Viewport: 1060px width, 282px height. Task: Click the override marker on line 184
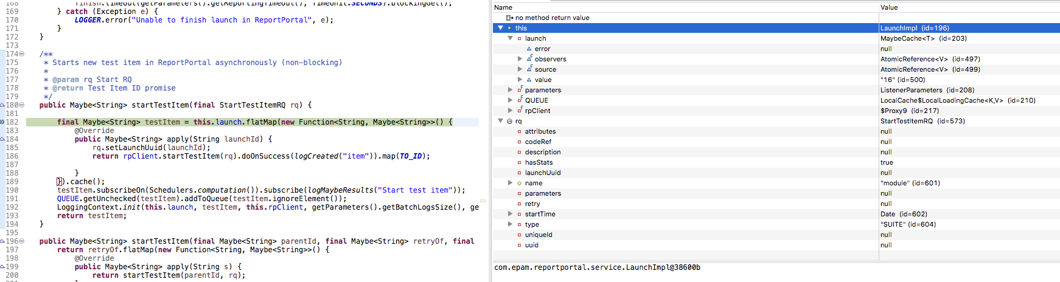(x=2, y=139)
